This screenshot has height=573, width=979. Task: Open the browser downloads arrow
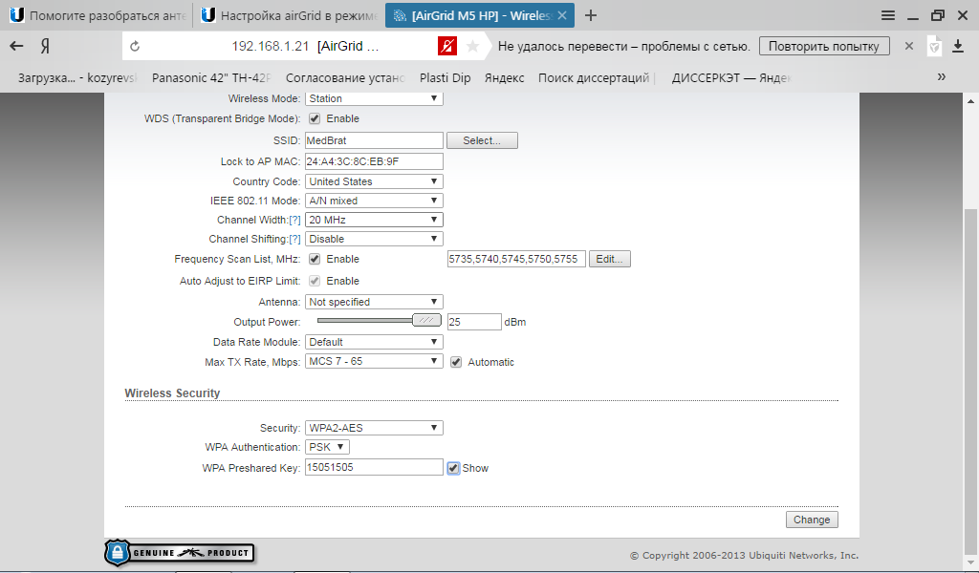958,46
